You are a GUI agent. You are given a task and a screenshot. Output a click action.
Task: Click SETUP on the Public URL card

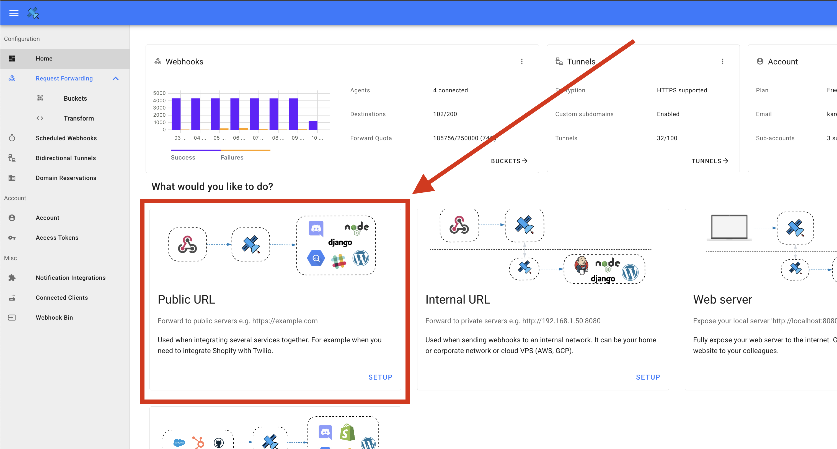point(380,377)
